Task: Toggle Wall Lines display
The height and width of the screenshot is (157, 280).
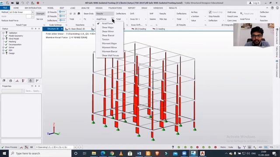Action: [x=231, y=12]
